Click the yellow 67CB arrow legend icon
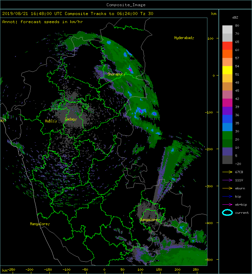Screen dimensions: 252x274 click(x=227, y=172)
